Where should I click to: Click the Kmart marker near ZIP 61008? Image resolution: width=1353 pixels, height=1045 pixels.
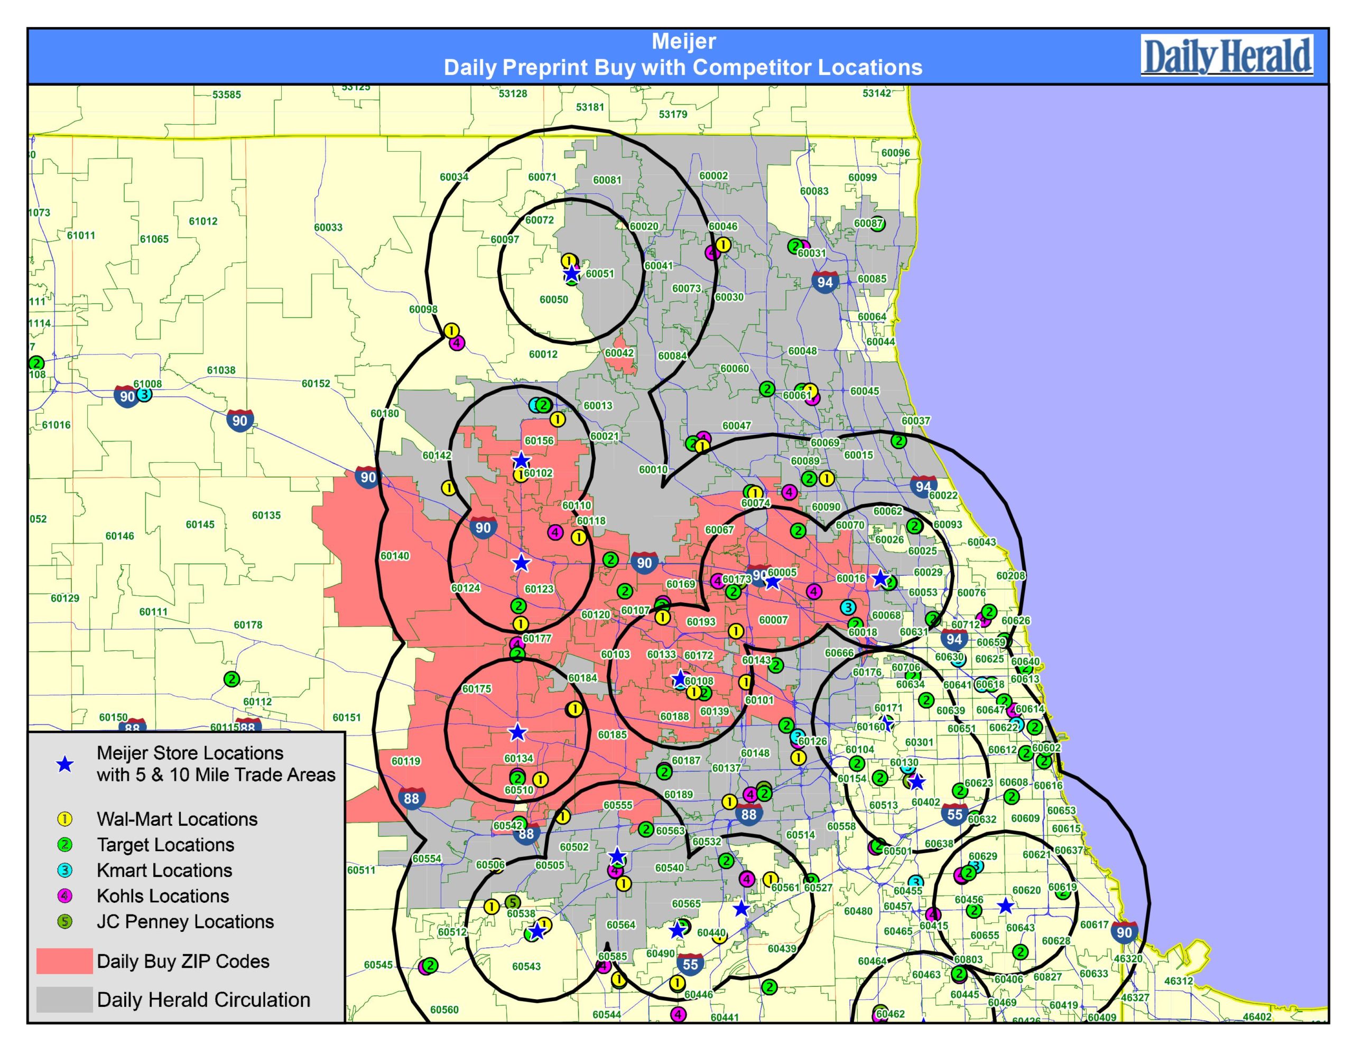click(144, 394)
